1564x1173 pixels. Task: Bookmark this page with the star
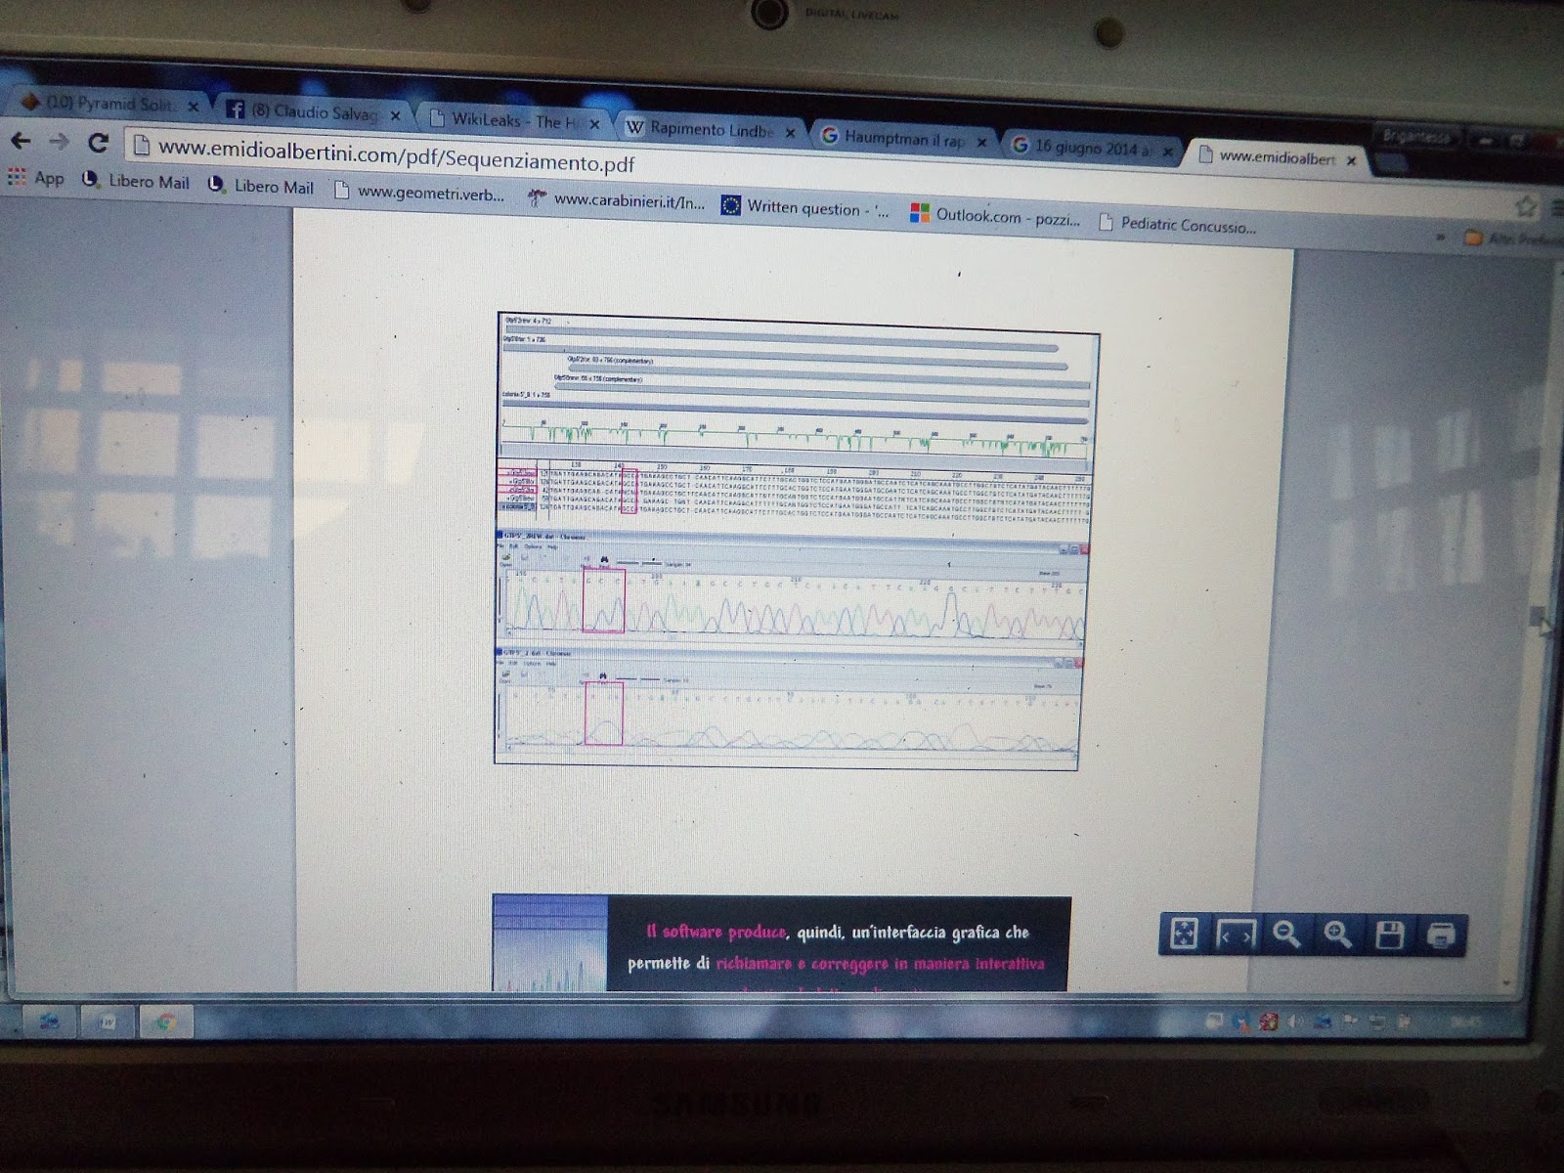tap(1525, 206)
